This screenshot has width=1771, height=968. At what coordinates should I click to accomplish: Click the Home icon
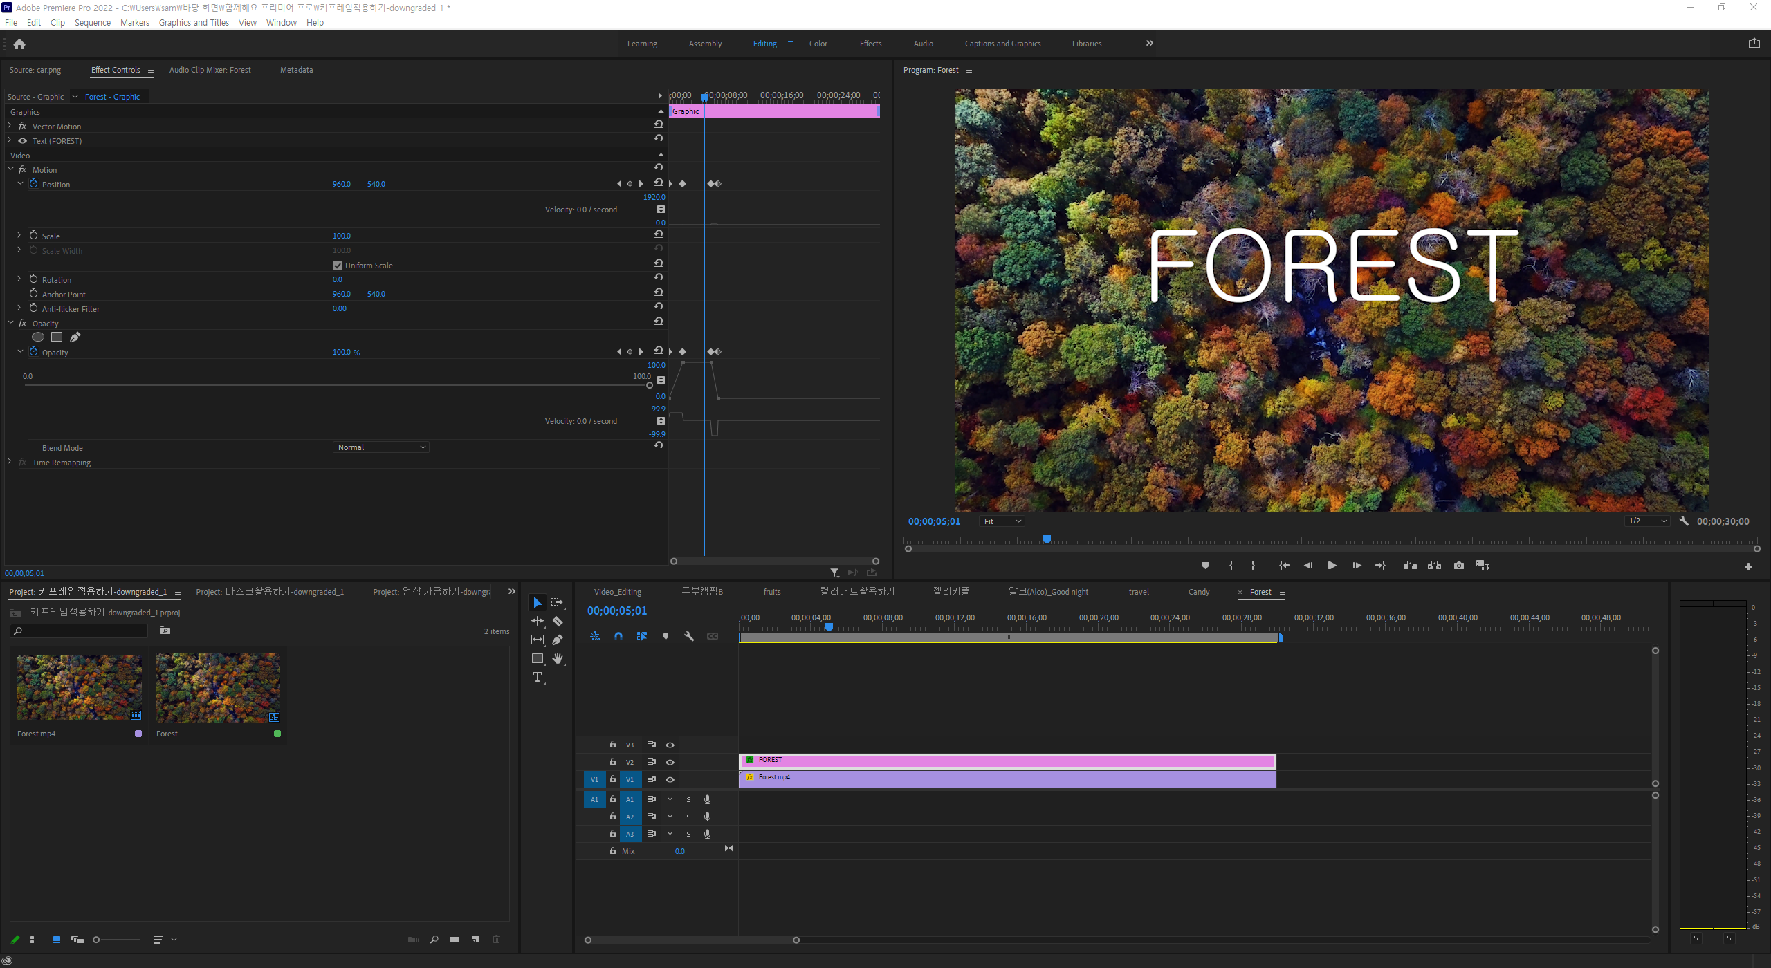[x=19, y=44]
